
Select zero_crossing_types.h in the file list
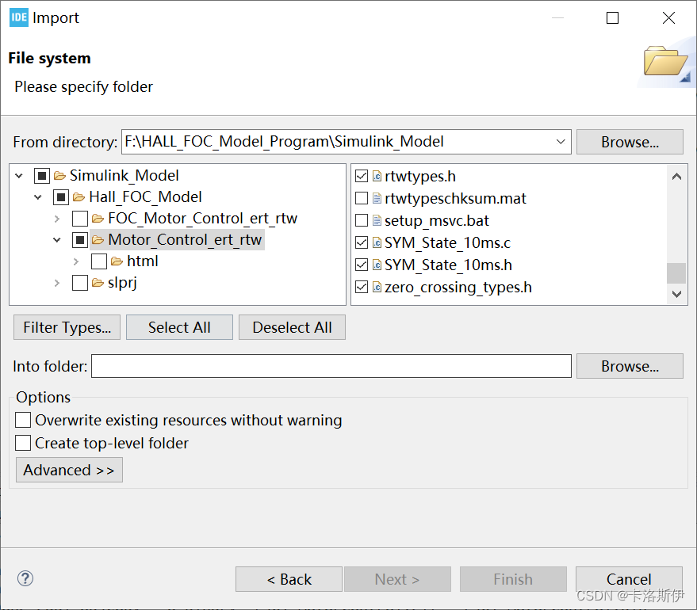458,288
